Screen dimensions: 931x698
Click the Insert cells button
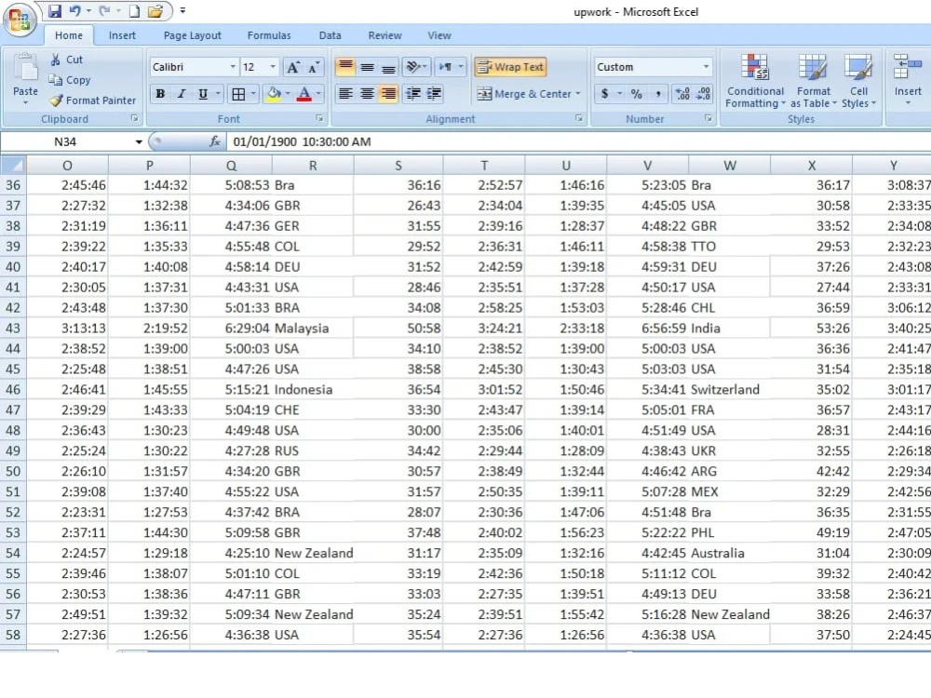(x=907, y=80)
